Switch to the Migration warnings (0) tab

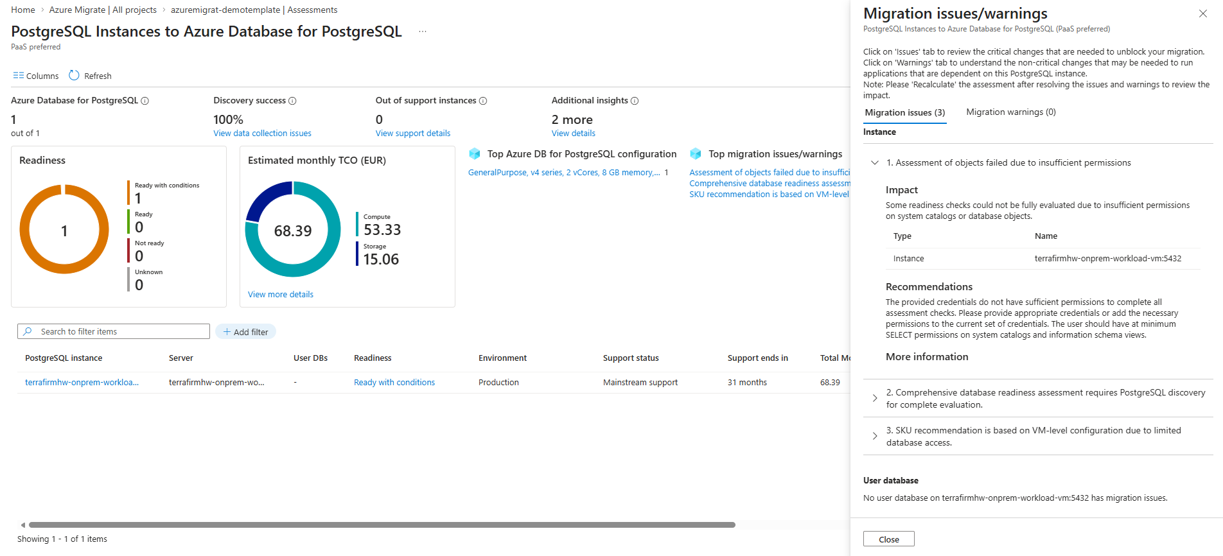coord(1011,112)
